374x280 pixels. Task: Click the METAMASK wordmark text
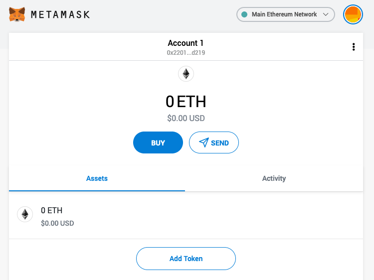click(60, 14)
